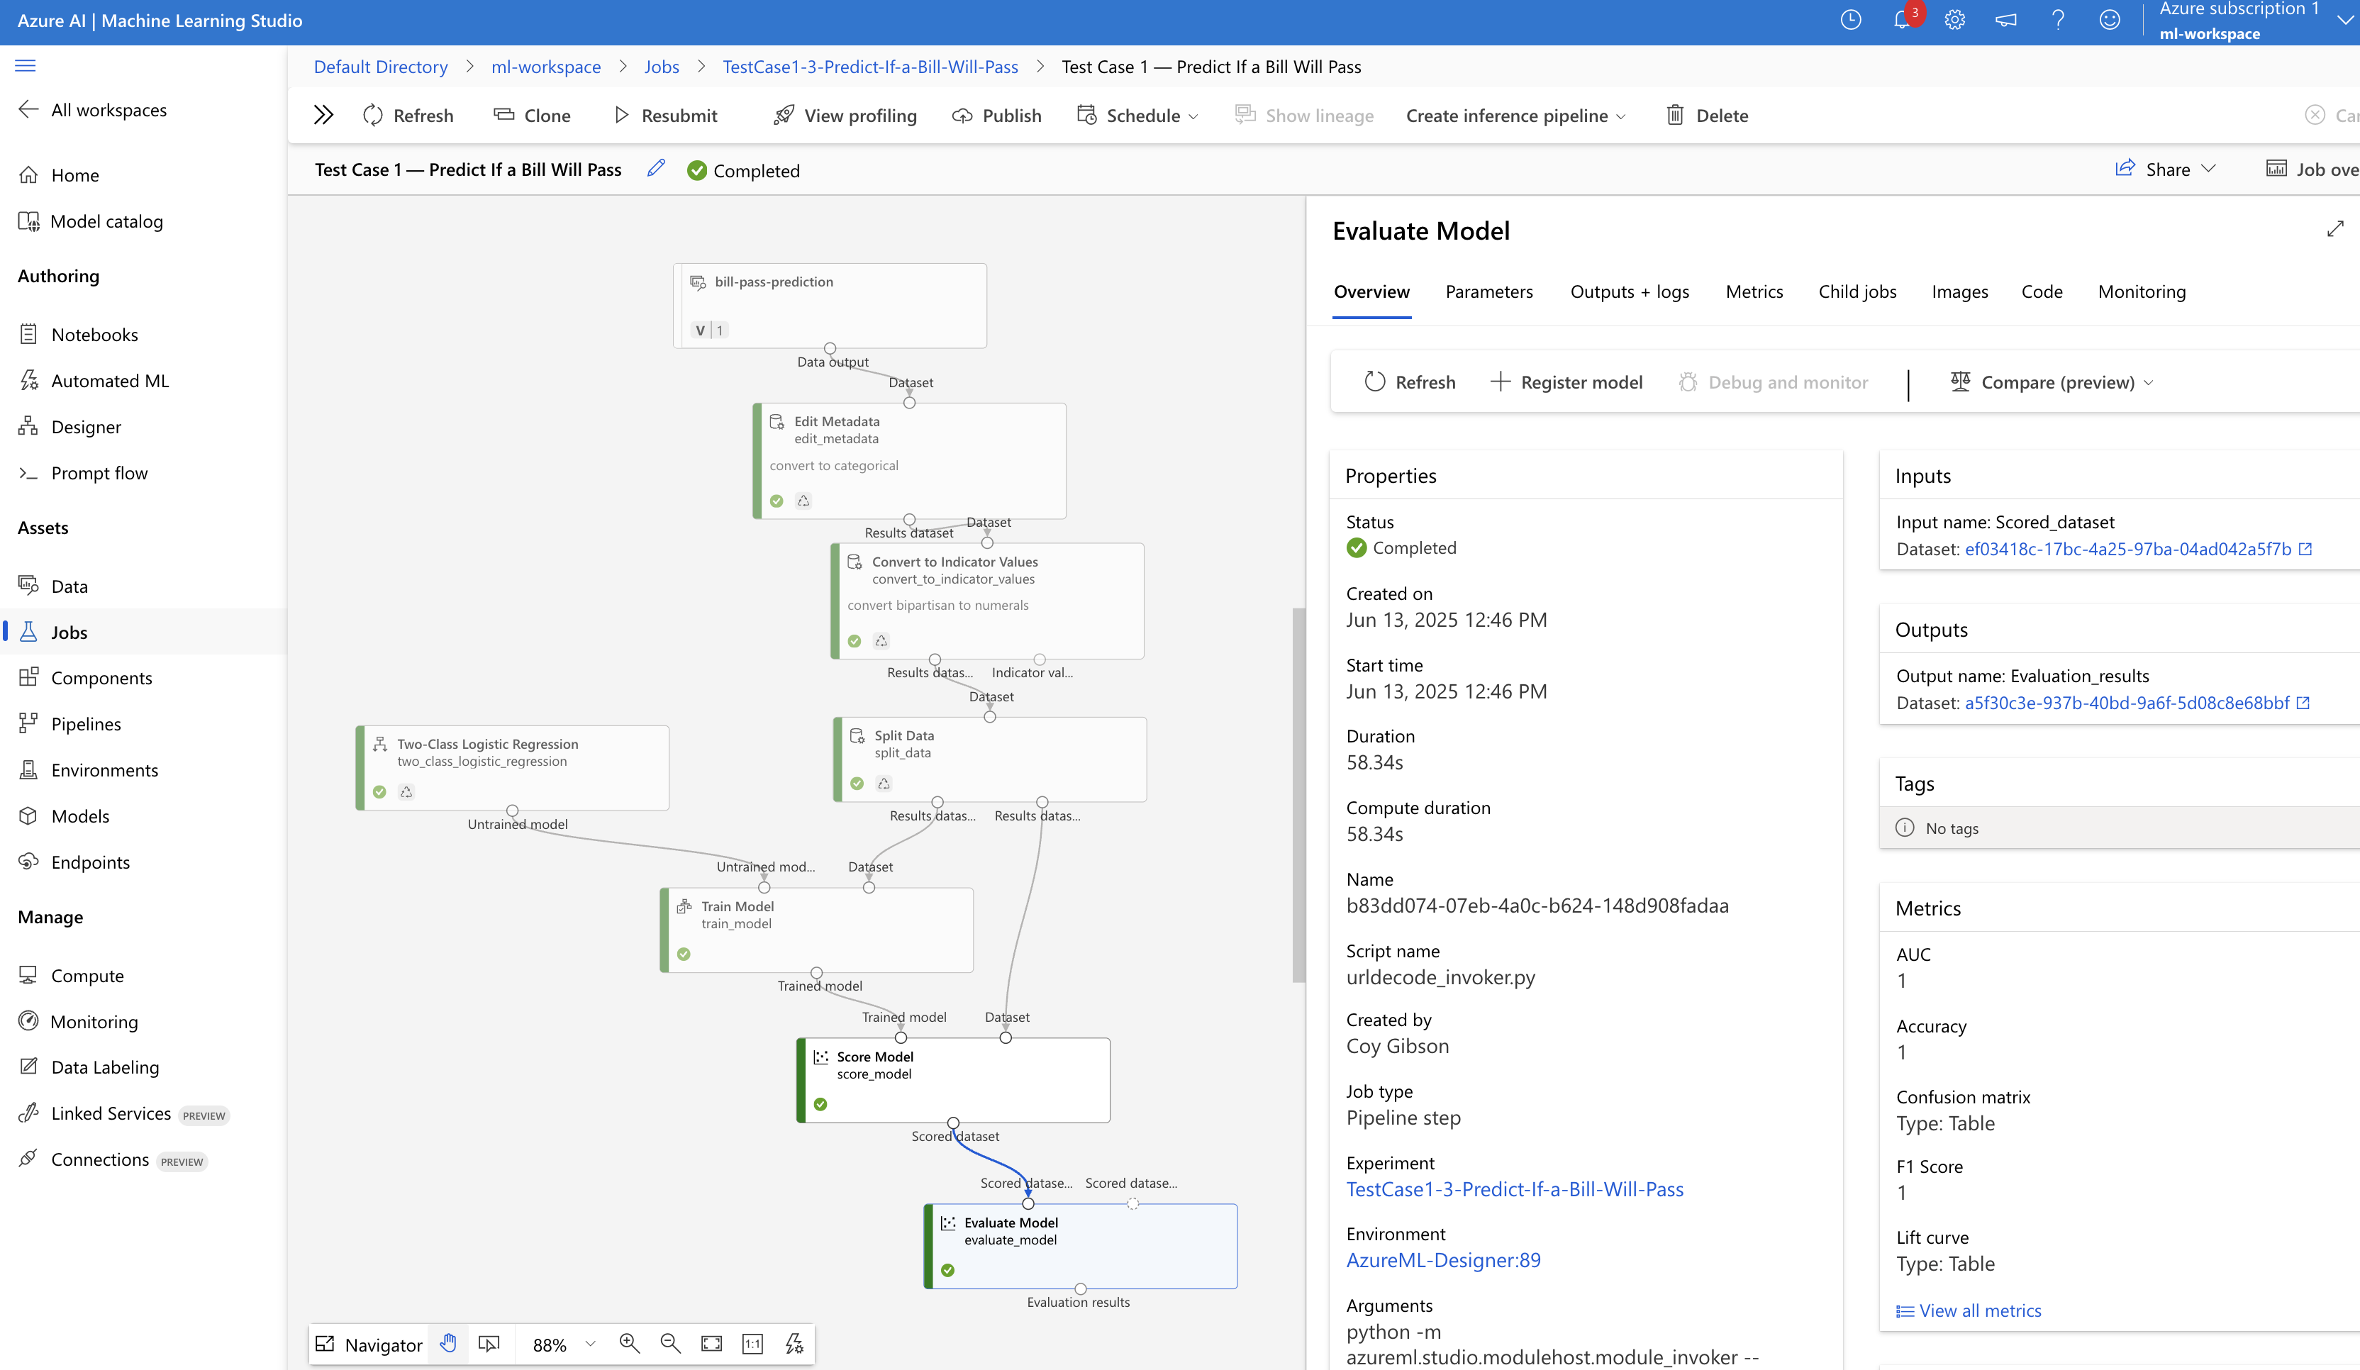Open the Share dropdown
This screenshot has height=1370, width=2360.
point(2165,169)
